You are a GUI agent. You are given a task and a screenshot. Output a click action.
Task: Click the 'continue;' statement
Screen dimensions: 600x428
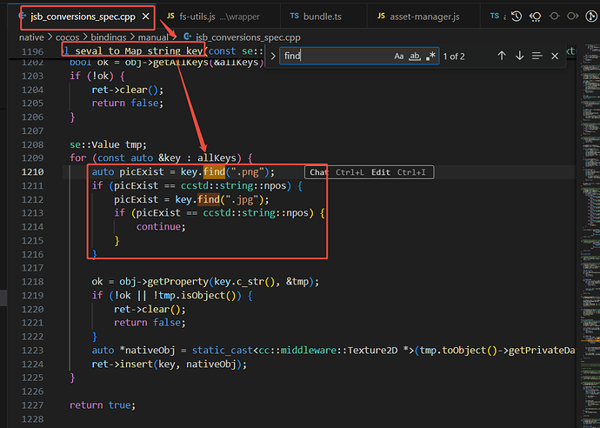(x=161, y=227)
